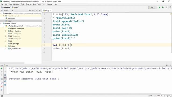Click the Project panel horizontal scrollbar
172x97 pixels.
click(12, 63)
